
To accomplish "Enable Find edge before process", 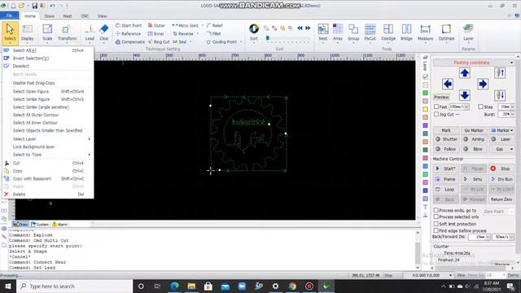I will [x=436, y=230].
